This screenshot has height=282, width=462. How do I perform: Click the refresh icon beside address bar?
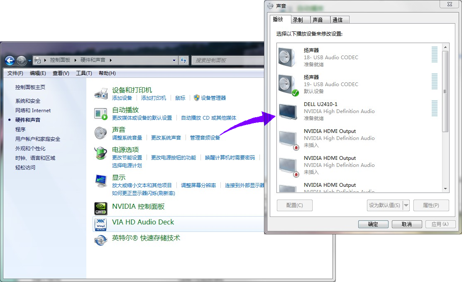(183, 60)
